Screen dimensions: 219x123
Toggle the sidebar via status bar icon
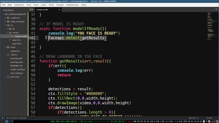(3, 118)
